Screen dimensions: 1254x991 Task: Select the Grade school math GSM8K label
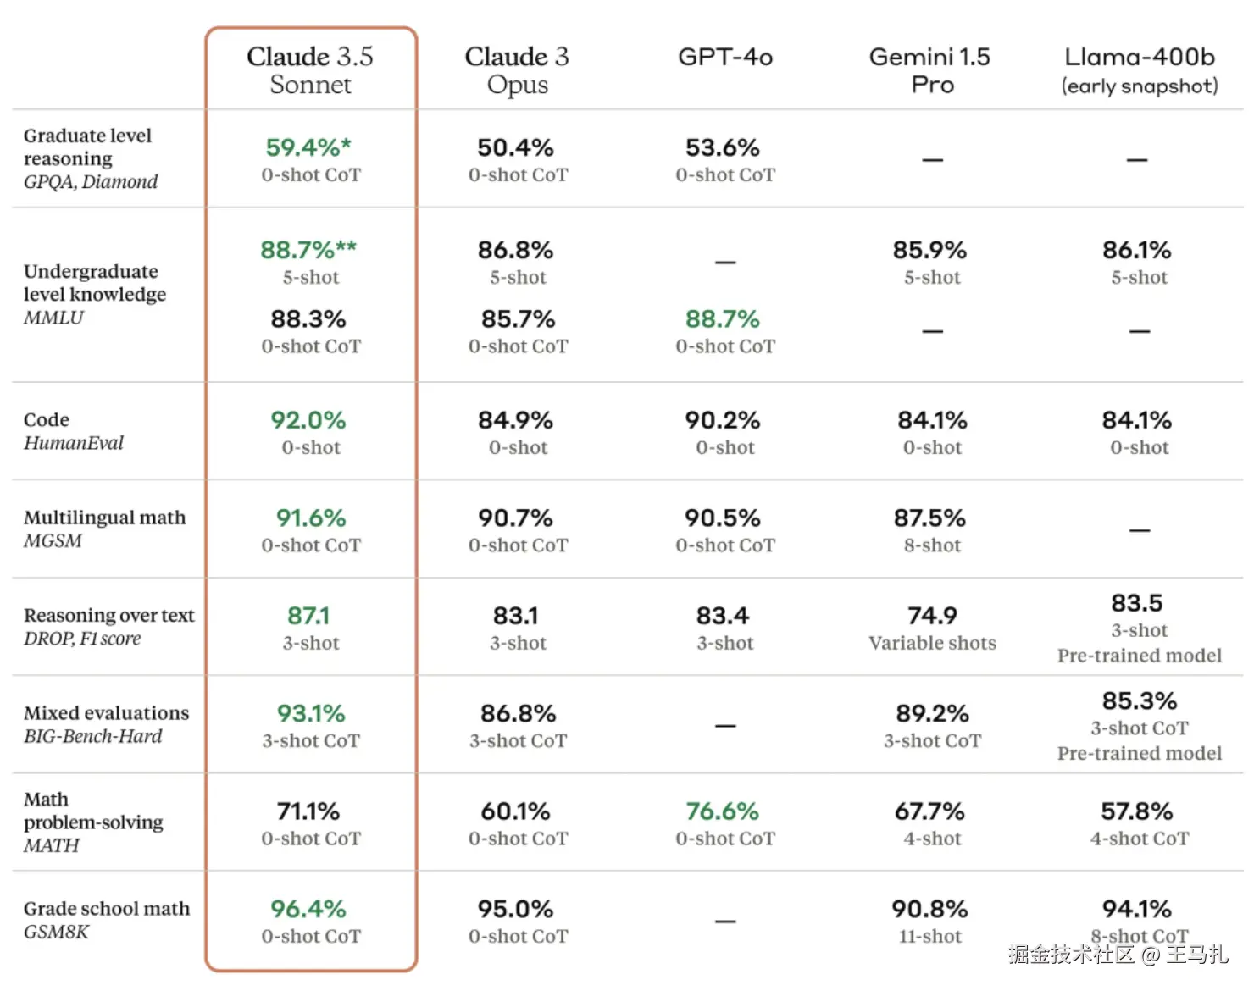pos(106,920)
